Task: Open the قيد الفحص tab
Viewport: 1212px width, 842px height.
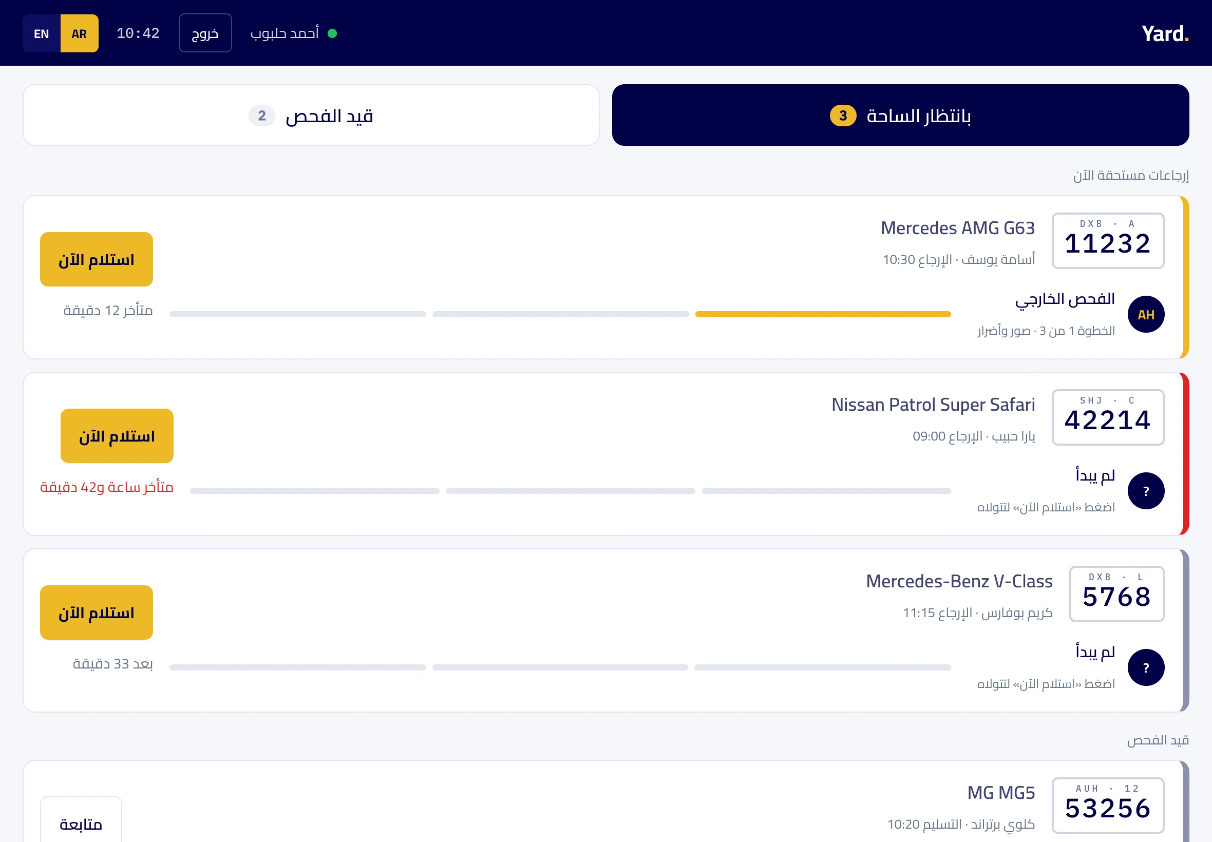Action: point(311,115)
